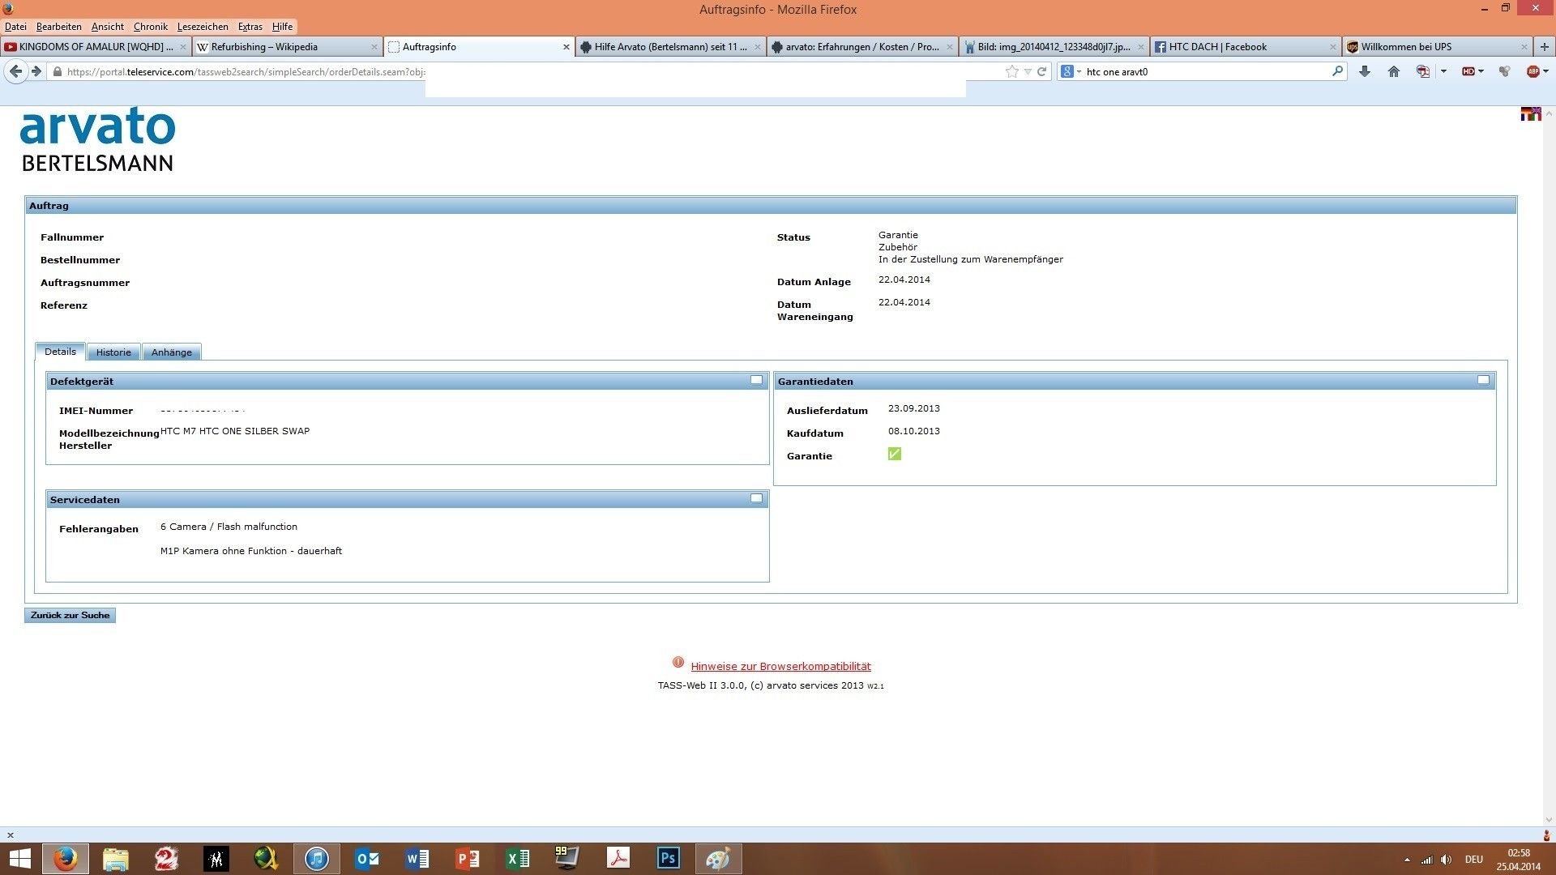
Task: Click red warning icon beside Browserkompatibilität link
Action: click(x=678, y=662)
